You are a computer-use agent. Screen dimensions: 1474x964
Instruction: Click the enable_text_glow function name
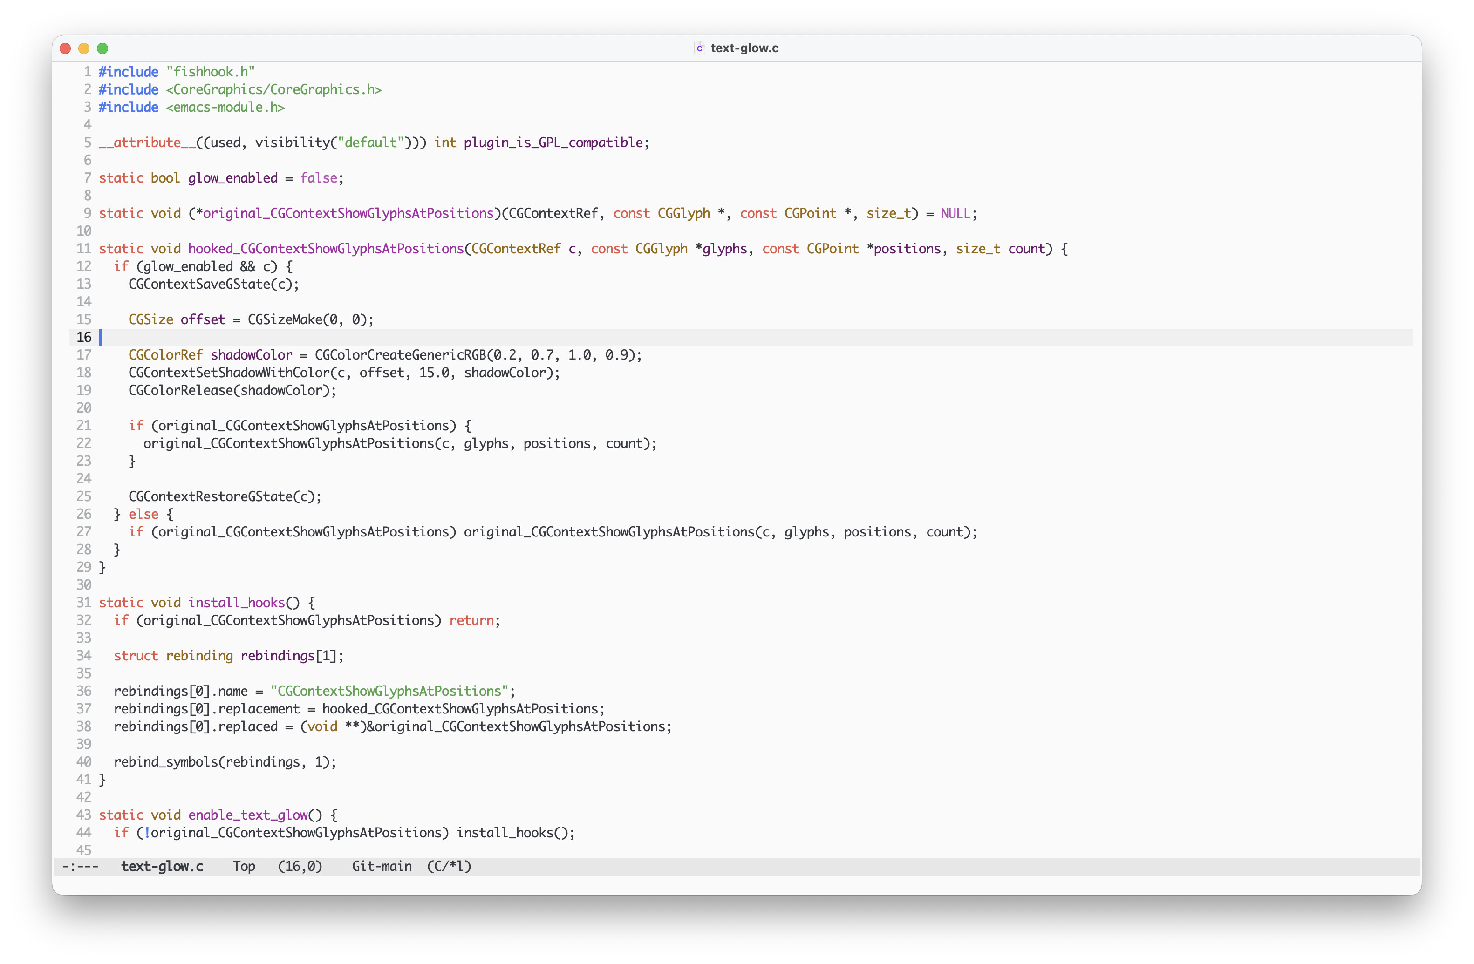[248, 815]
